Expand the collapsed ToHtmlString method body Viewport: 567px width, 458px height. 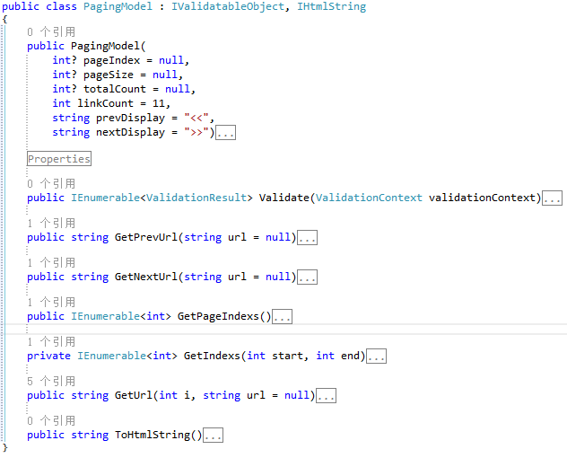click(x=213, y=435)
